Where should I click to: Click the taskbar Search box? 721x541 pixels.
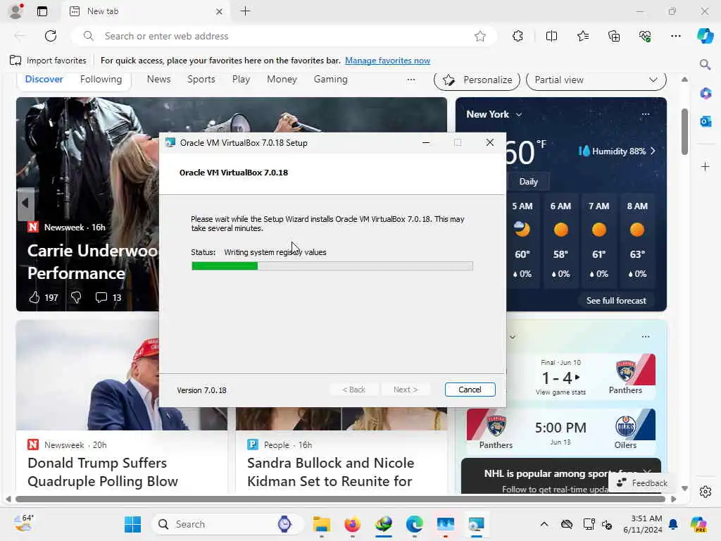coord(226,524)
